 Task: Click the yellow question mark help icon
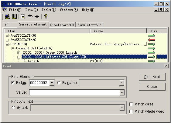(x=46, y=17)
